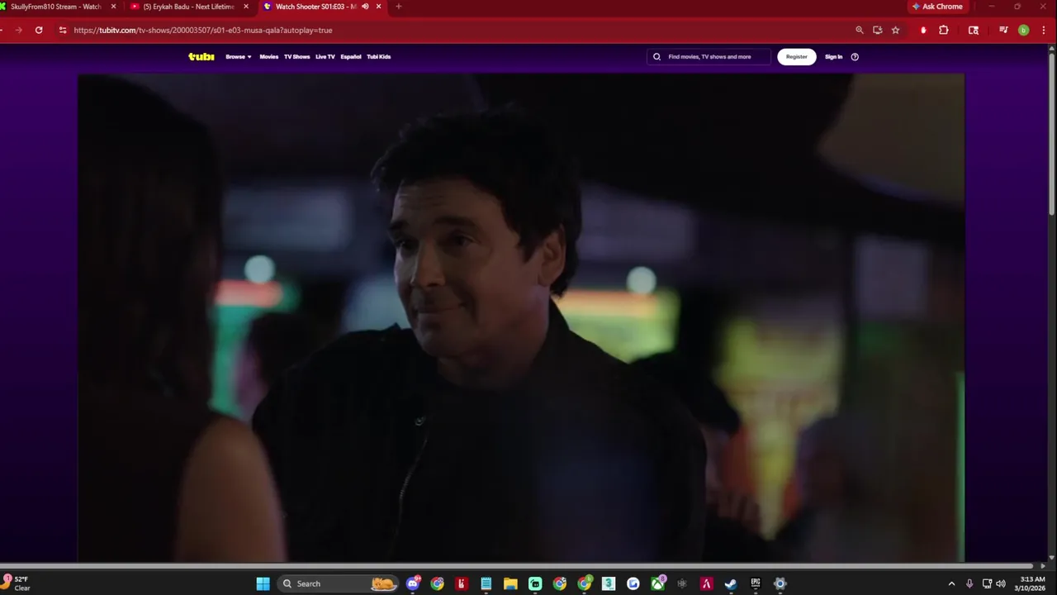Click the Windows taskbar Search box
This screenshot has width=1057, height=595.
coord(337,583)
